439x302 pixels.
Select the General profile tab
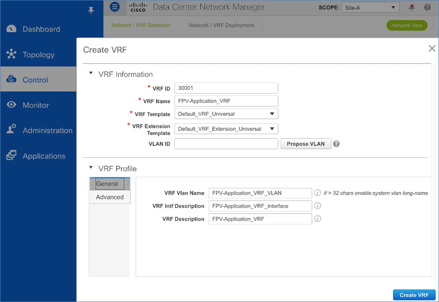click(x=110, y=184)
